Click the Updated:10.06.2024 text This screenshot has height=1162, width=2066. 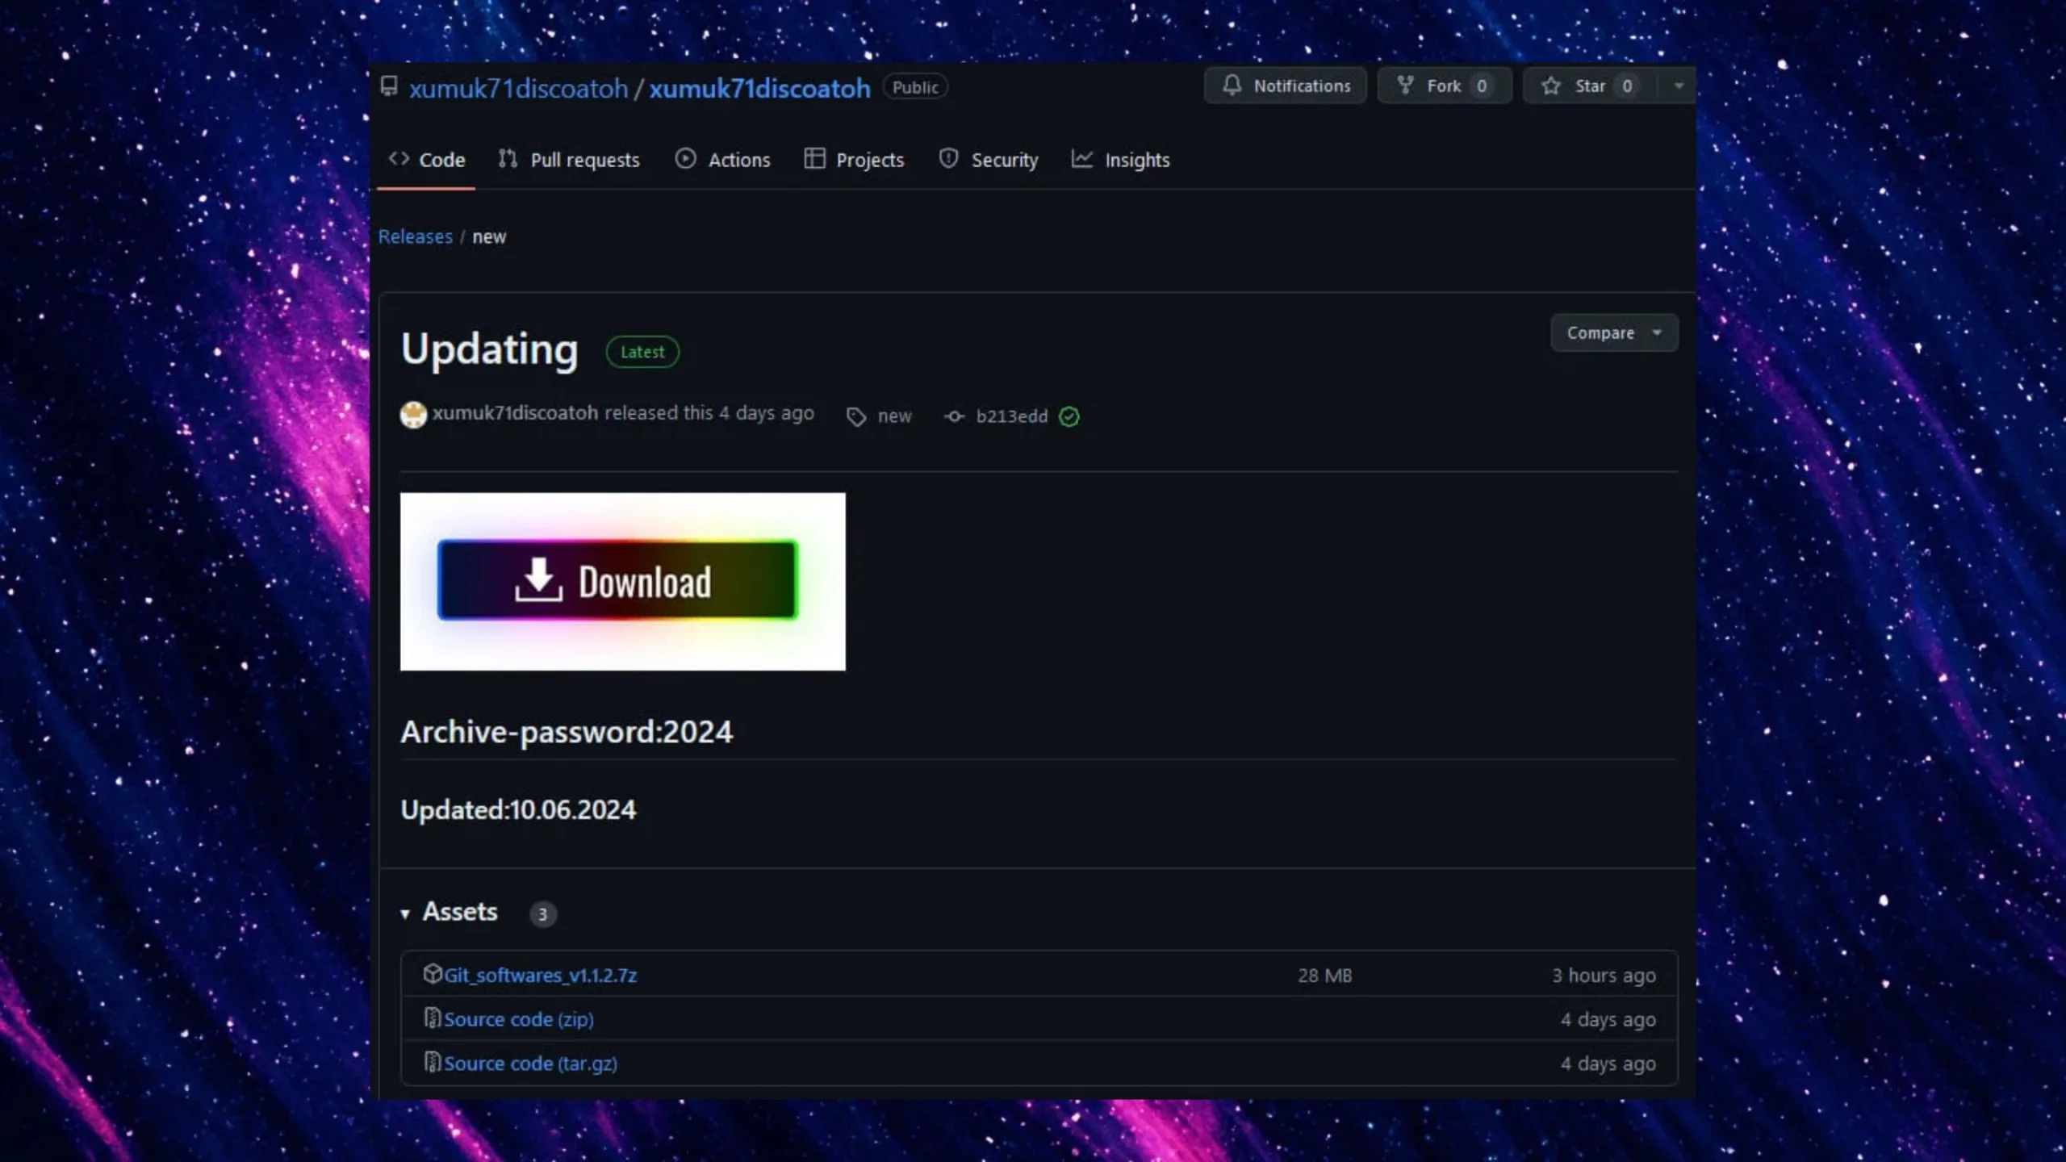pos(518,809)
